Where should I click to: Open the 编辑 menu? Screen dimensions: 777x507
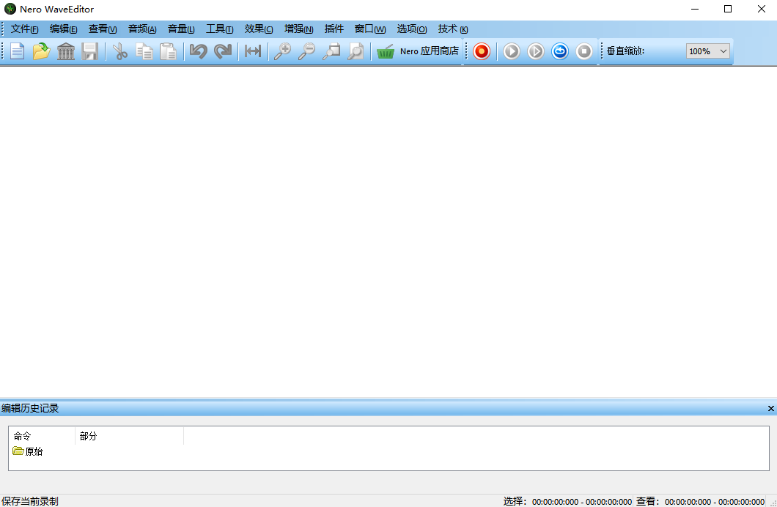[x=64, y=29]
